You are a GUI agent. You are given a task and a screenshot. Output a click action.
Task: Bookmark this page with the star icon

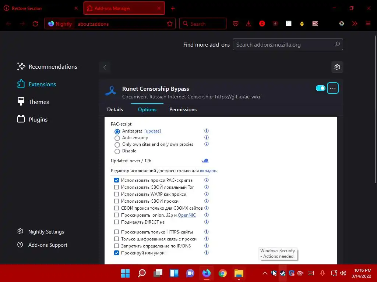[x=170, y=24]
